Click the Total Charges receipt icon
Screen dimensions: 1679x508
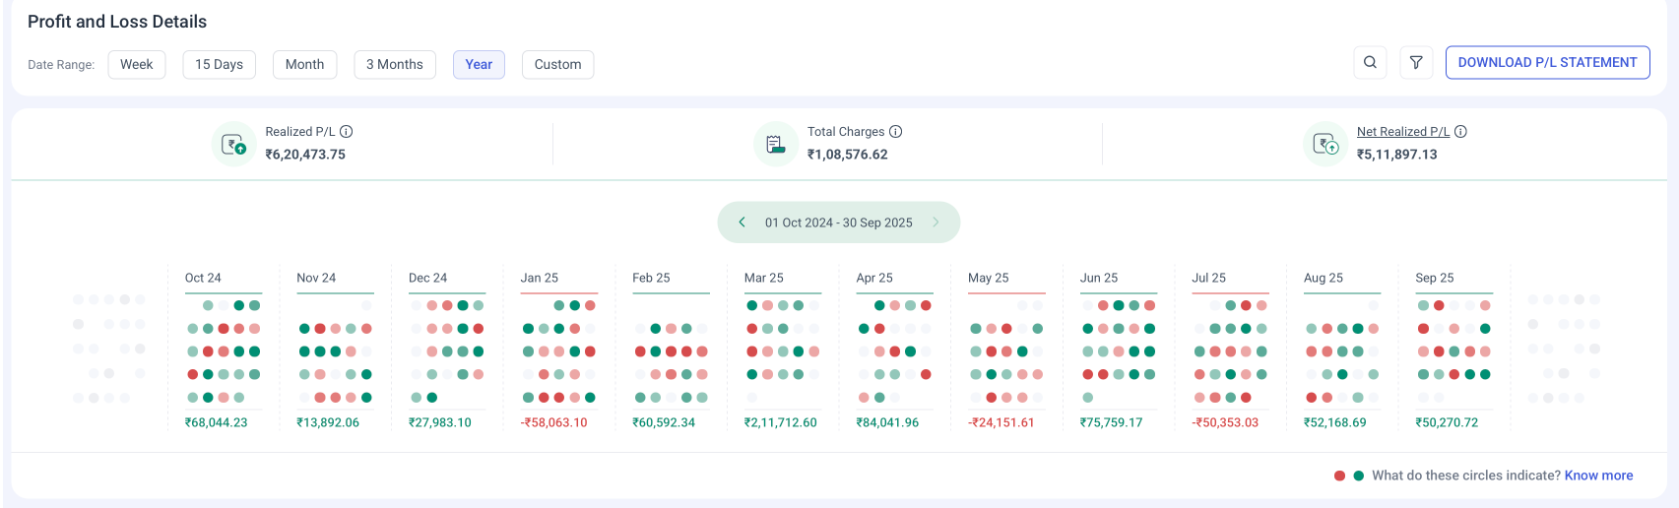click(x=776, y=145)
